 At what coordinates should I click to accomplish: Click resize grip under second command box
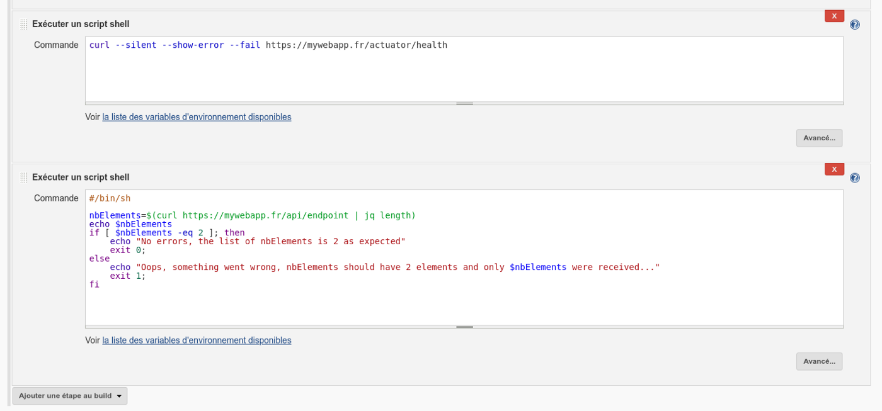click(464, 327)
